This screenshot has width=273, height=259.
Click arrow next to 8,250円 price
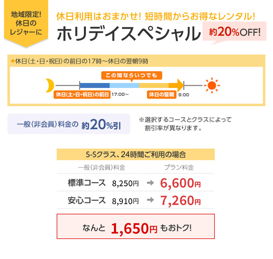151,183
